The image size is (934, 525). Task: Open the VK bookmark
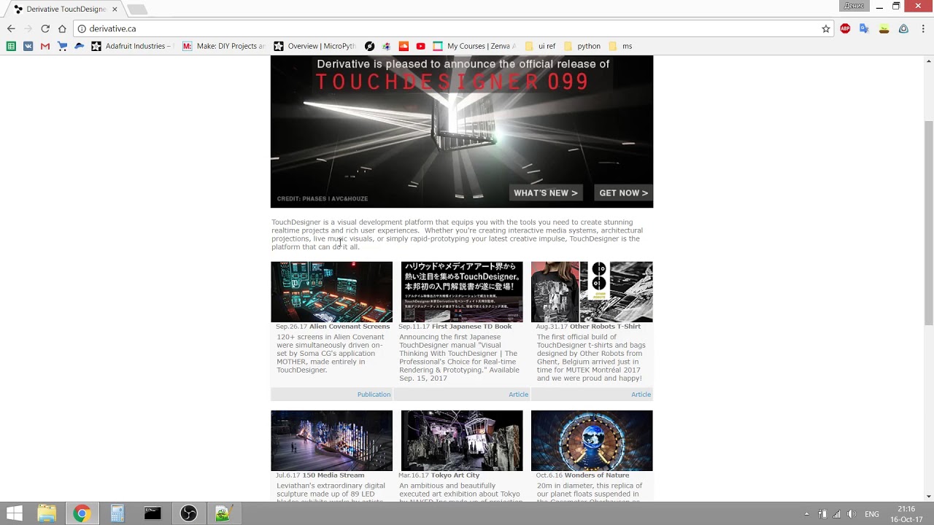tap(28, 46)
